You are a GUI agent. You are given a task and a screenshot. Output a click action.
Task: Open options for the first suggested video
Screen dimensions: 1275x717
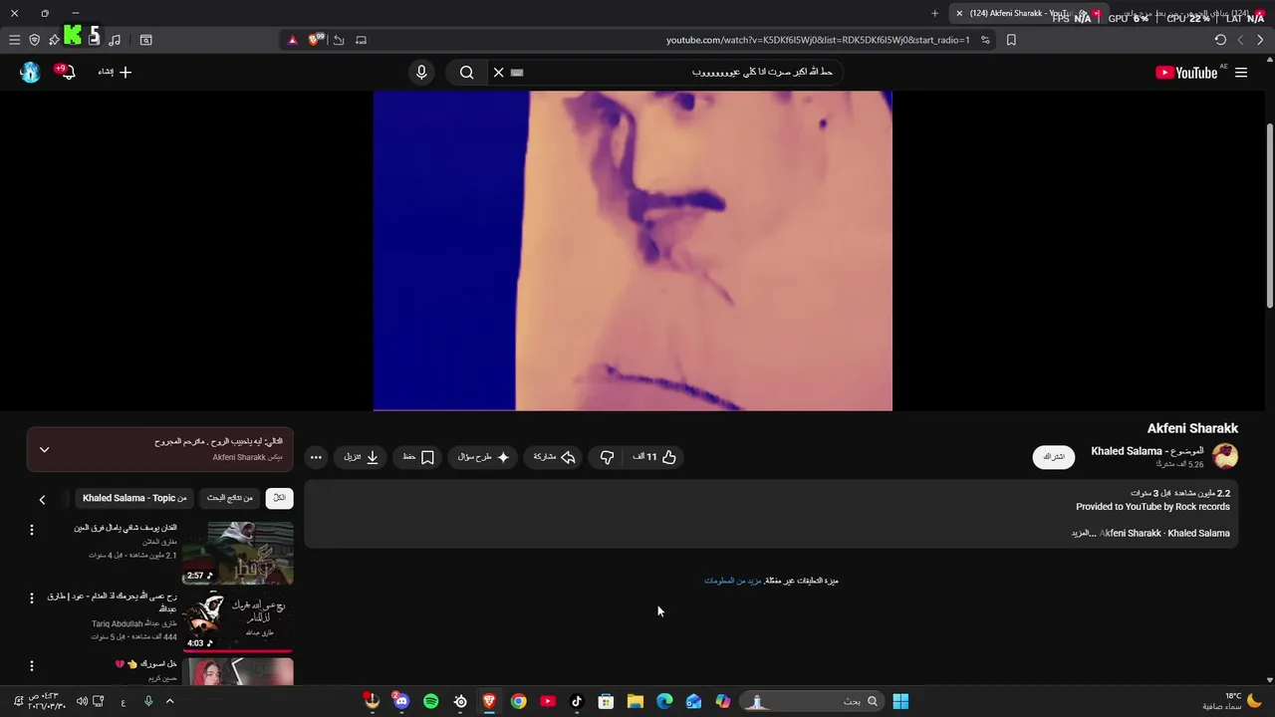click(31, 530)
